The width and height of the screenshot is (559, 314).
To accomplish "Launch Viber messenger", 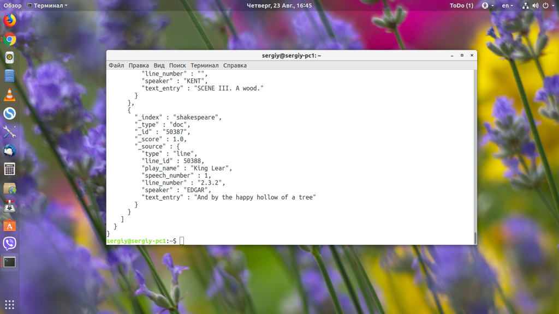I will (x=10, y=244).
